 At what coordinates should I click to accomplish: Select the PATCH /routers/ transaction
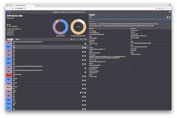pyautogui.click(x=47, y=88)
